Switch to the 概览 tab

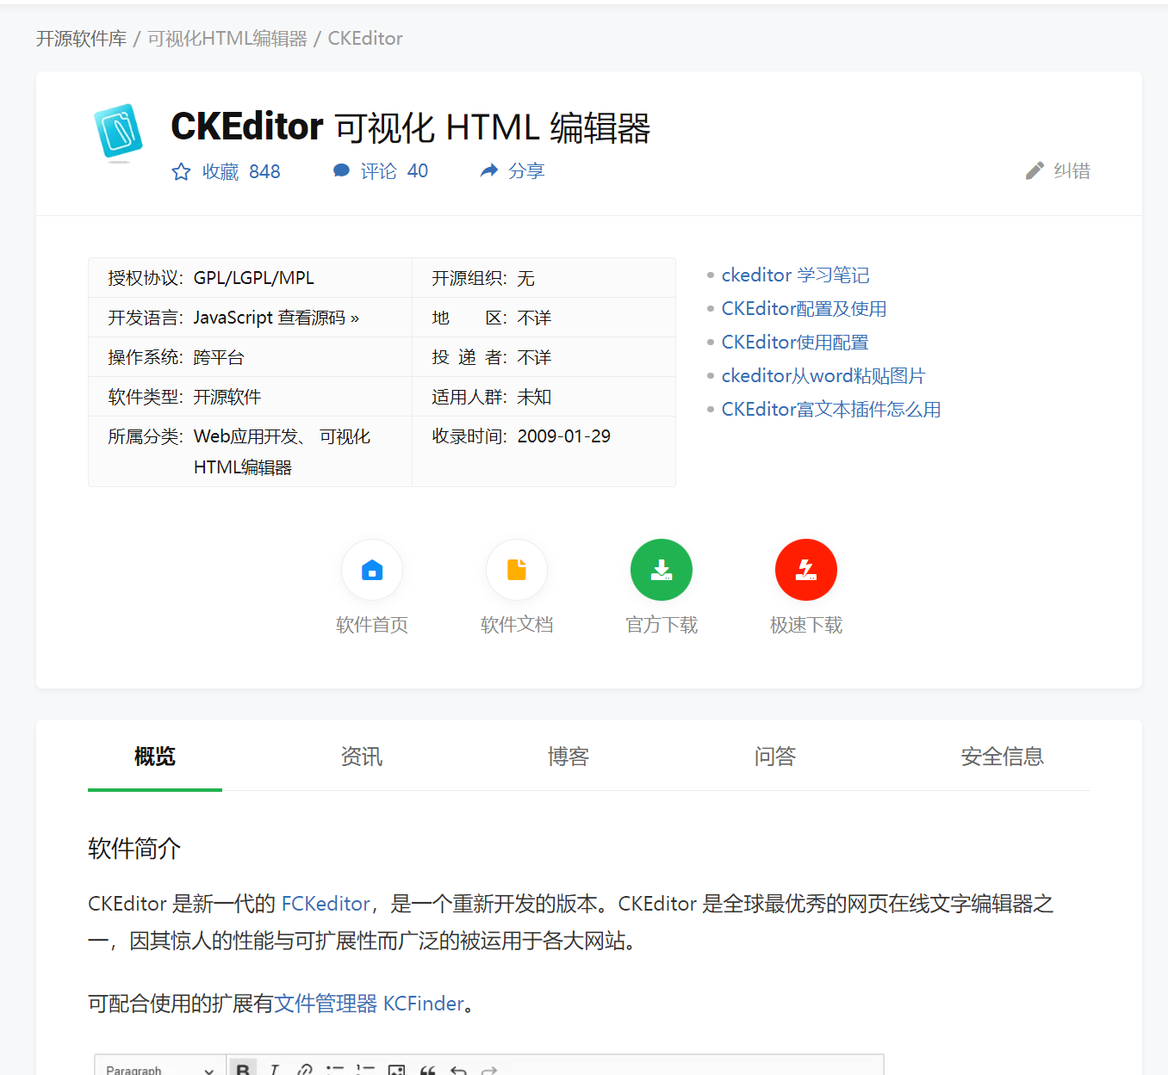[155, 757]
